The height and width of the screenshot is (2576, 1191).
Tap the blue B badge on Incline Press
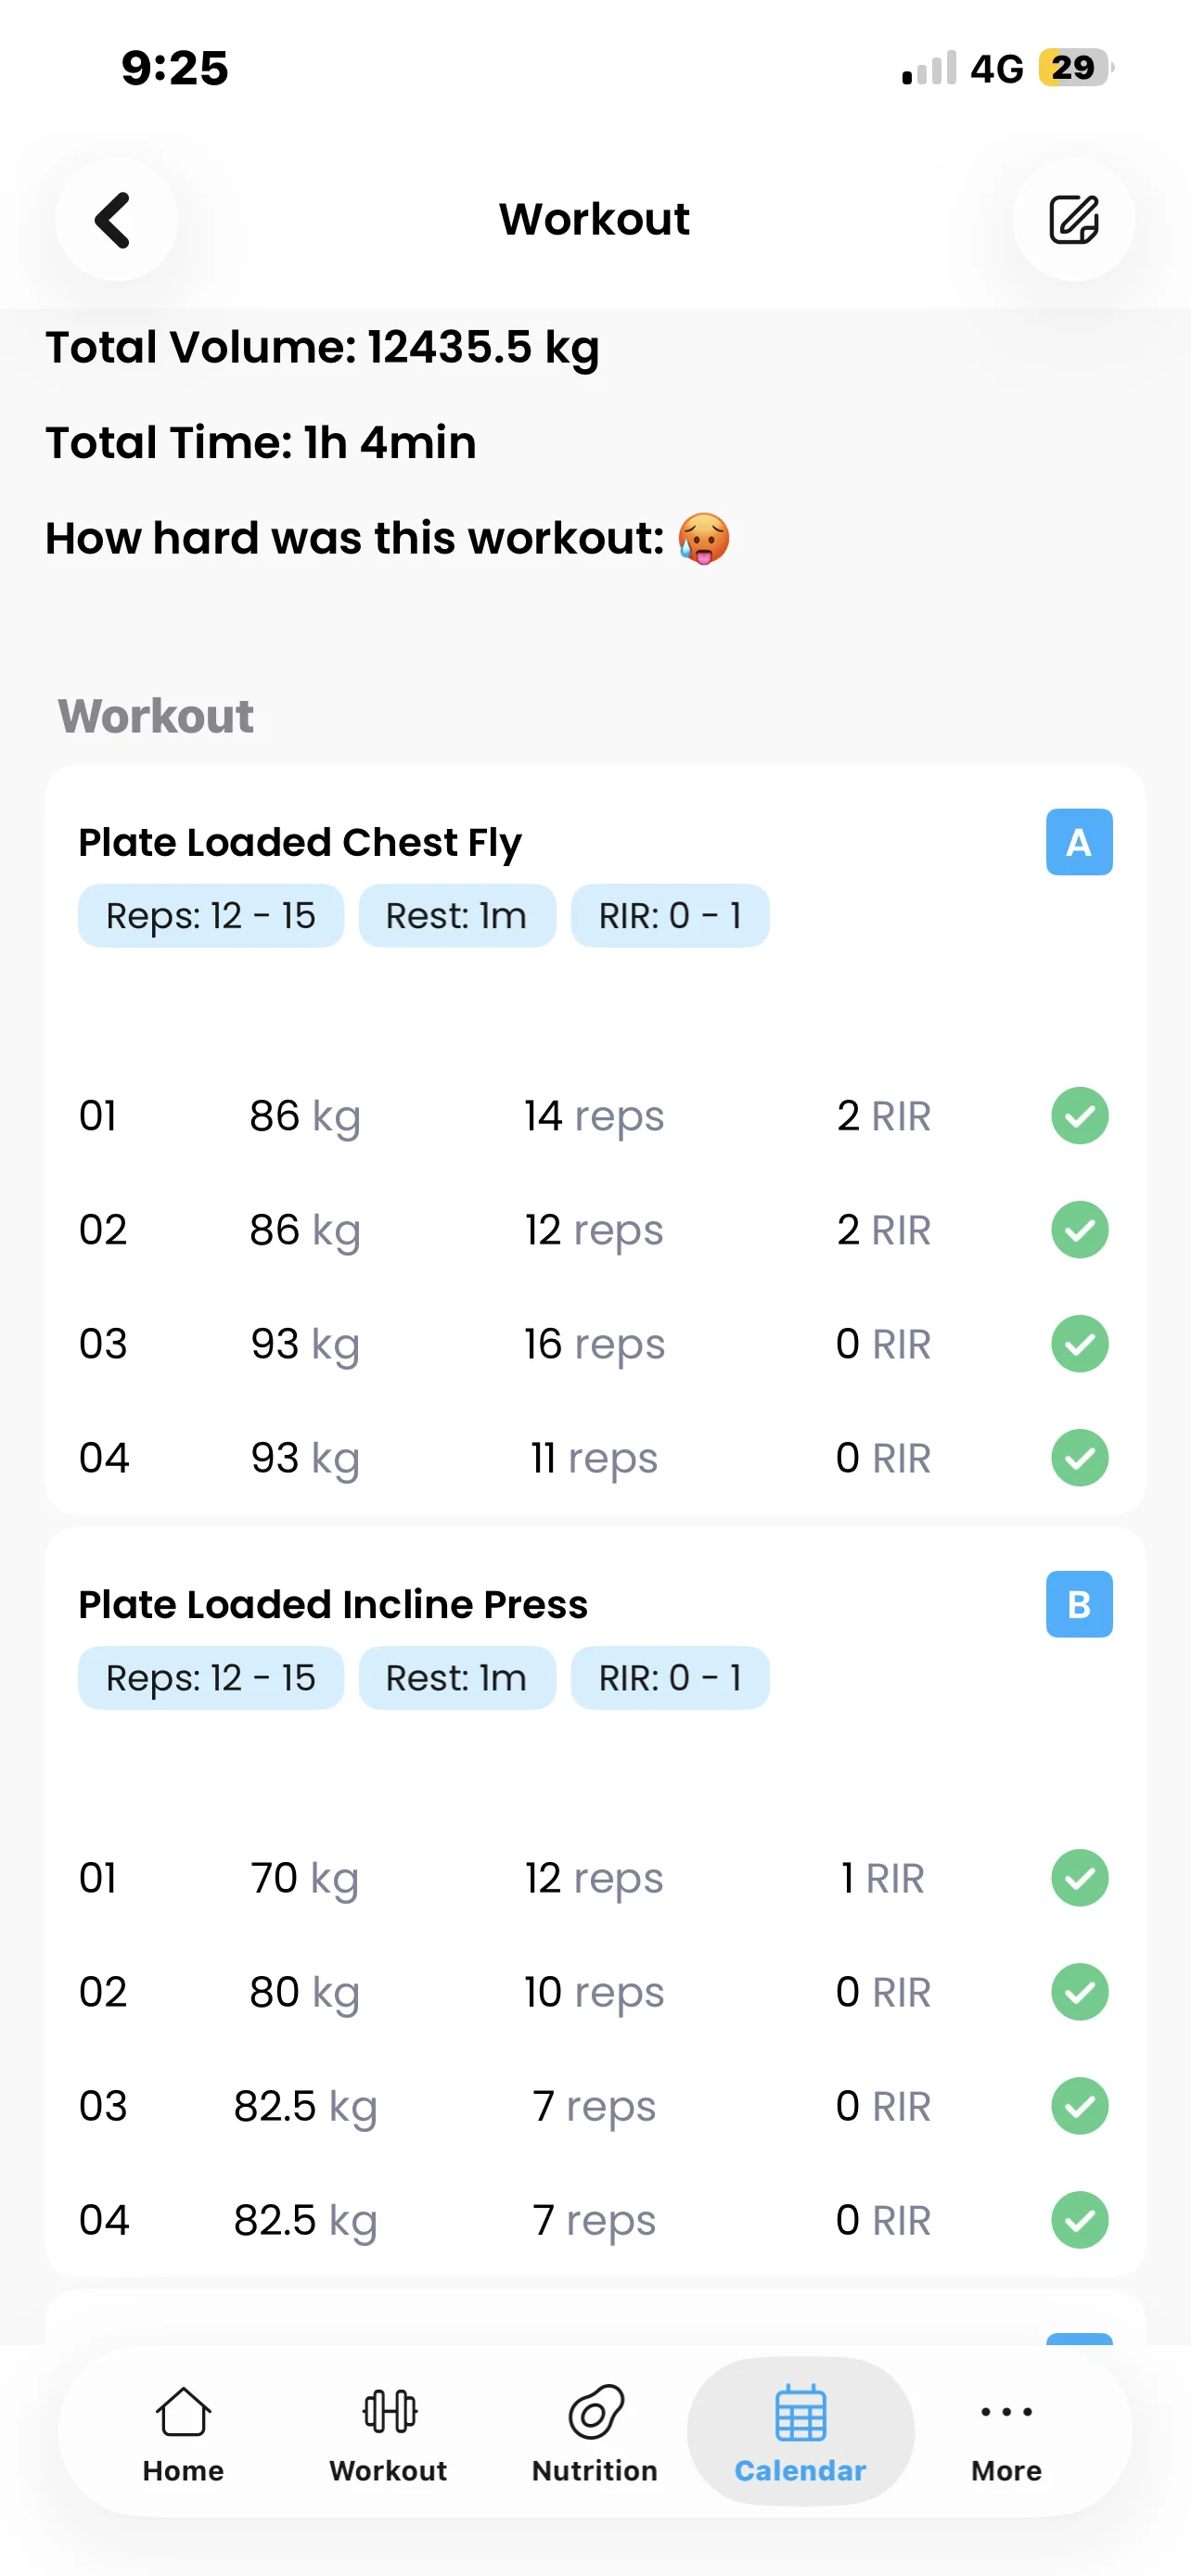(x=1079, y=1604)
